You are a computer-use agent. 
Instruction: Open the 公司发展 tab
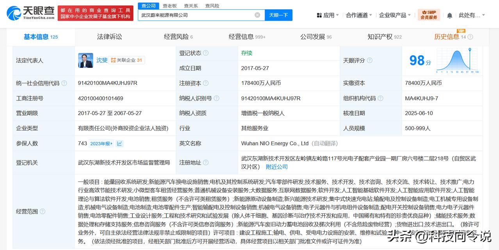click(x=315, y=37)
